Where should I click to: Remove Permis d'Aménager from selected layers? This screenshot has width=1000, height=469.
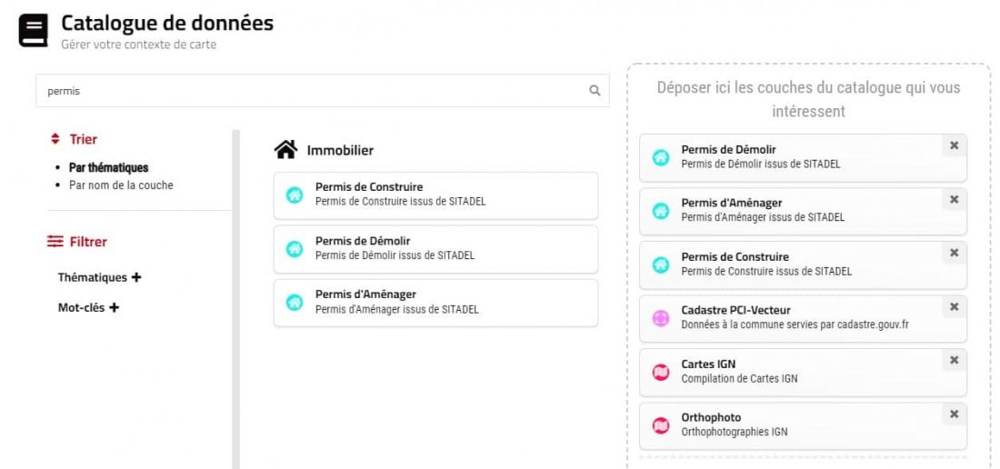[x=954, y=199]
